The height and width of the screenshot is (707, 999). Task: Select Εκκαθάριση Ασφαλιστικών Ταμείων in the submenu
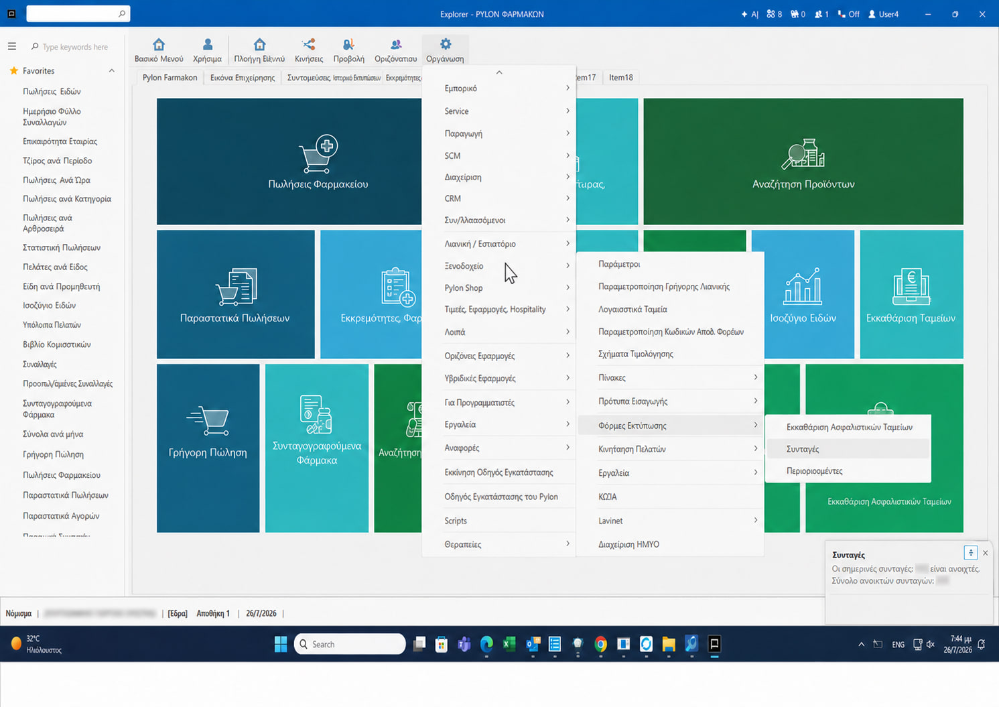[849, 427]
